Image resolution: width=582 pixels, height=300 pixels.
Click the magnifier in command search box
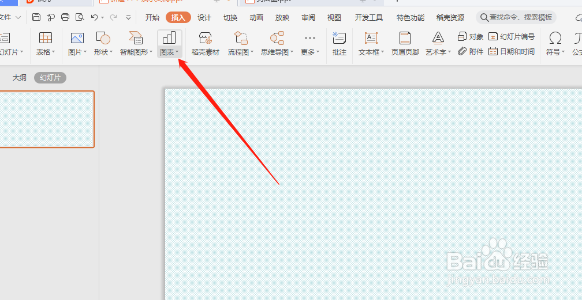tap(484, 17)
